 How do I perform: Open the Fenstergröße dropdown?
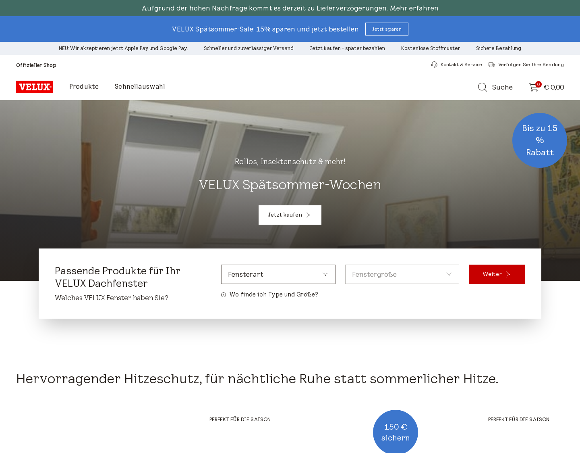point(402,274)
